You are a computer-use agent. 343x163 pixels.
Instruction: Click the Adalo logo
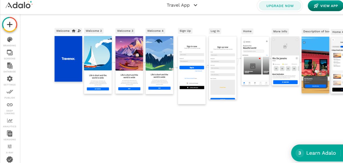(x=19, y=5)
